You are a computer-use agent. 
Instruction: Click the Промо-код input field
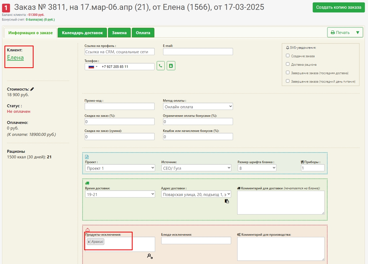pos(119,106)
